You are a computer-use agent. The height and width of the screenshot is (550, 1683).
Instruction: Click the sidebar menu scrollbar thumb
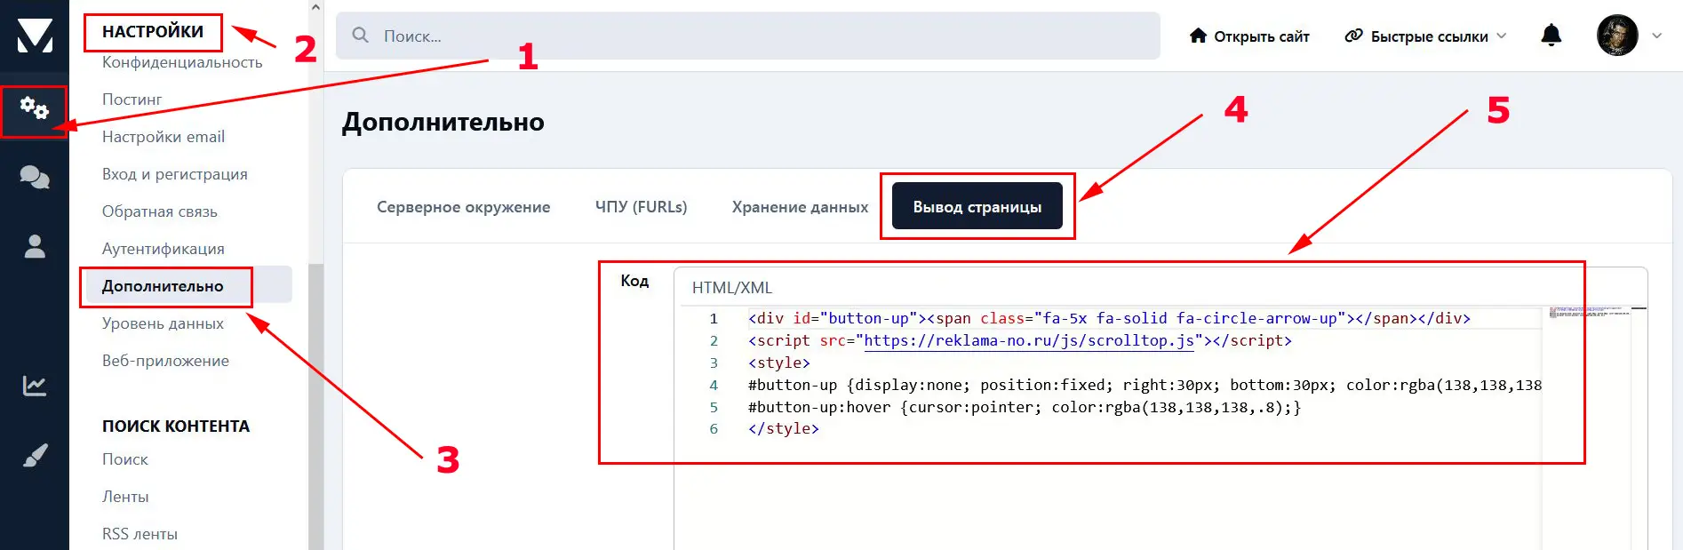click(315, 406)
